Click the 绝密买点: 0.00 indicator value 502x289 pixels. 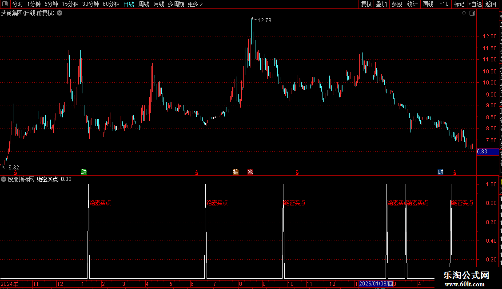[x=54, y=180]
